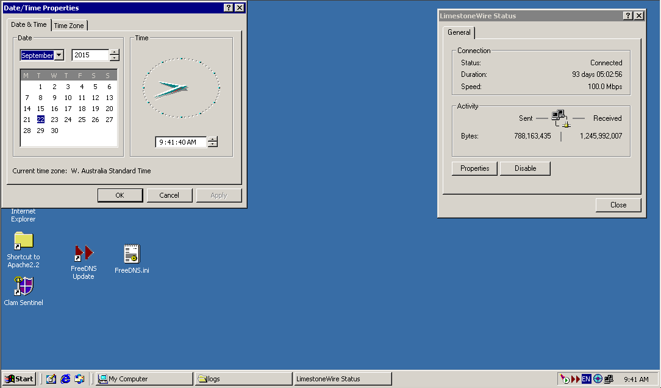Switch to logs folder taskbar button
Image resolution: width=661 pixels, height=388 pixels.
click(244, 379)
